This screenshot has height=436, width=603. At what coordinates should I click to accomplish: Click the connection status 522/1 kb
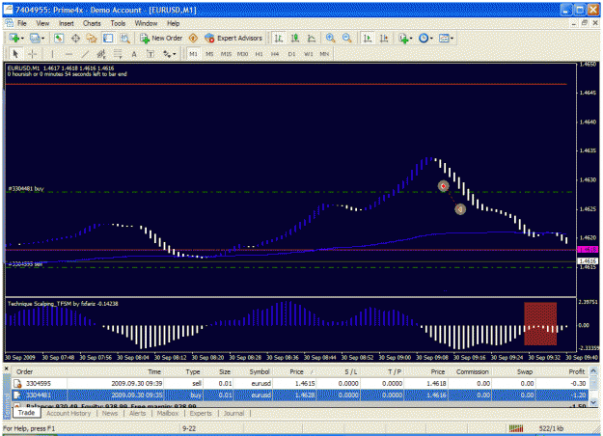(551, 428)
